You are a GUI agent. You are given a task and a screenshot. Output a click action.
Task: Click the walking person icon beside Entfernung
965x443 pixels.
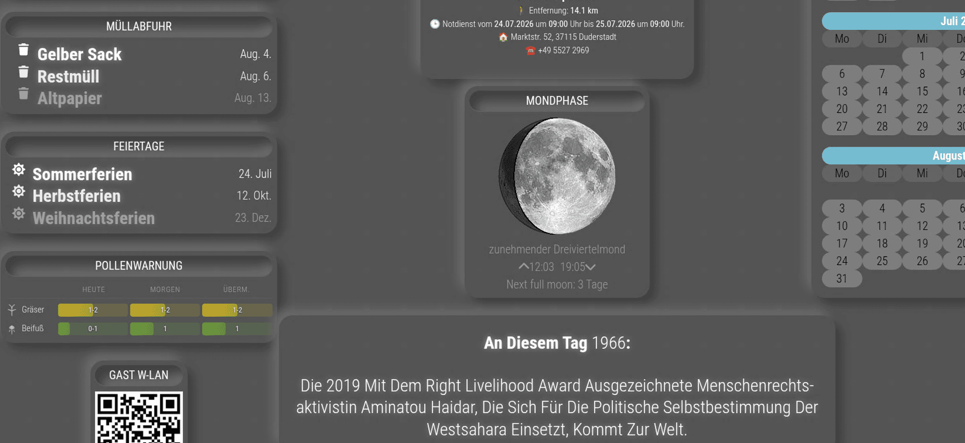[521, 11]
